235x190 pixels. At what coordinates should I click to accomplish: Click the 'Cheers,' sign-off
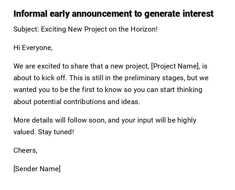click(x=25, y=150)
